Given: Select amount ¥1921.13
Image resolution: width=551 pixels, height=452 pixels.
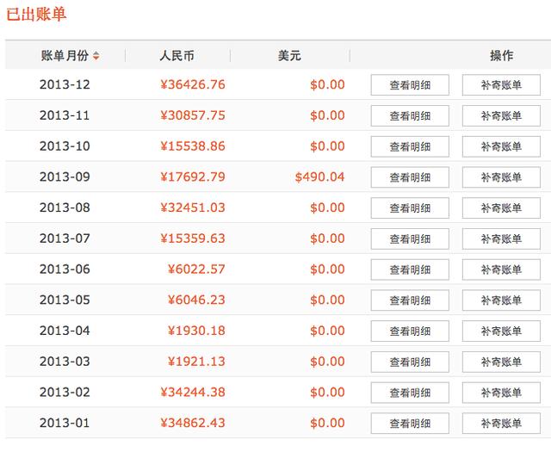Looking at the screenshot, I should point(196,362).
